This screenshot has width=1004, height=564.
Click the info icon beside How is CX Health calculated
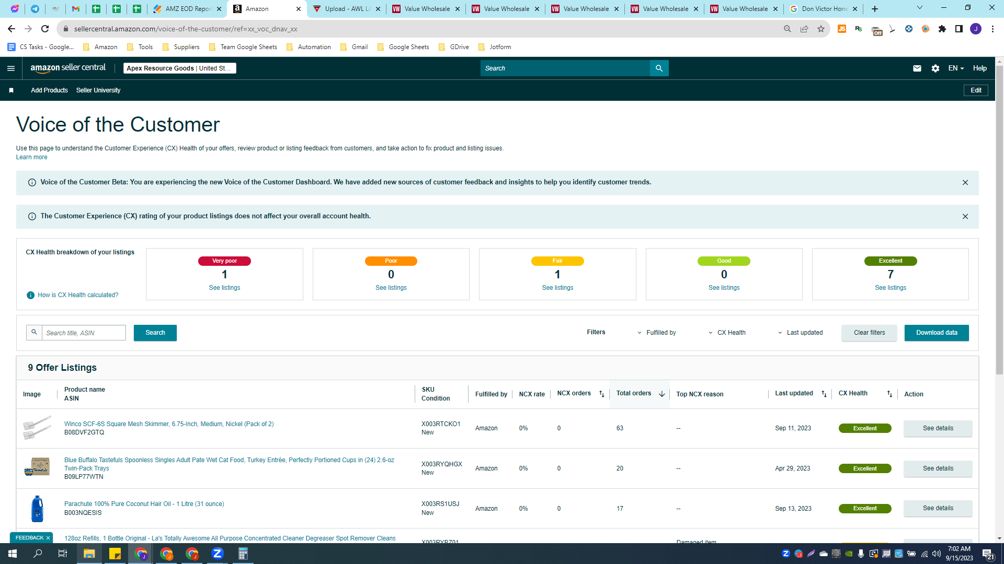point(30,295)
